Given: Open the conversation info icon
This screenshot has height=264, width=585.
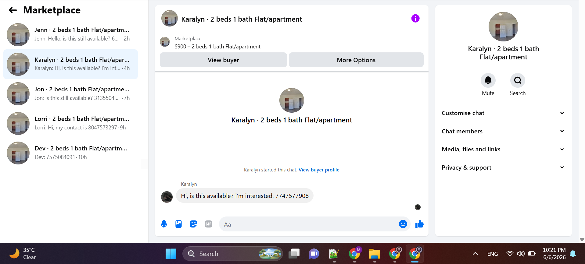Looking at the screenshot, I should (415, 19).
